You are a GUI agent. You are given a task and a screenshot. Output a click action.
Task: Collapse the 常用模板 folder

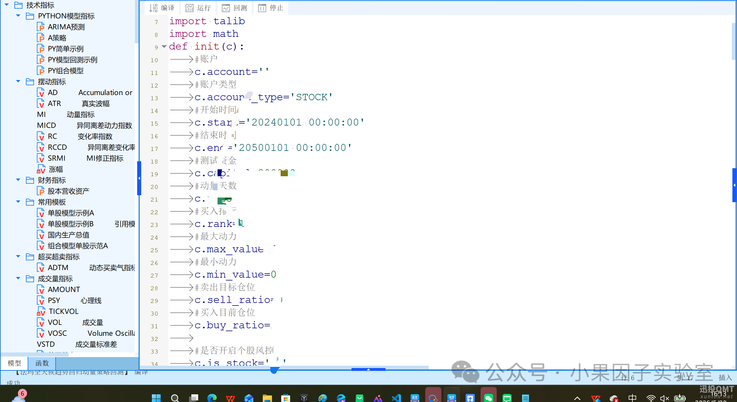tap(18, 202)
